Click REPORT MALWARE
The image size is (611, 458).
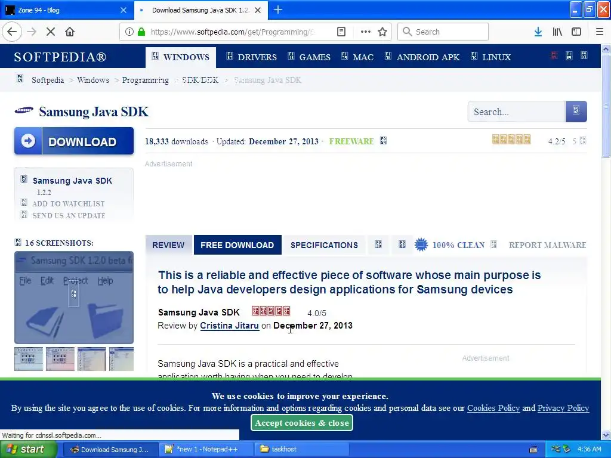547,245
